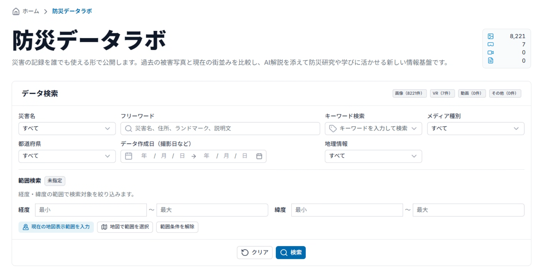The height and width of the screenshot is (271, 545).
Task: Open the キーワード検索 combo box
Action: (373, 129)
